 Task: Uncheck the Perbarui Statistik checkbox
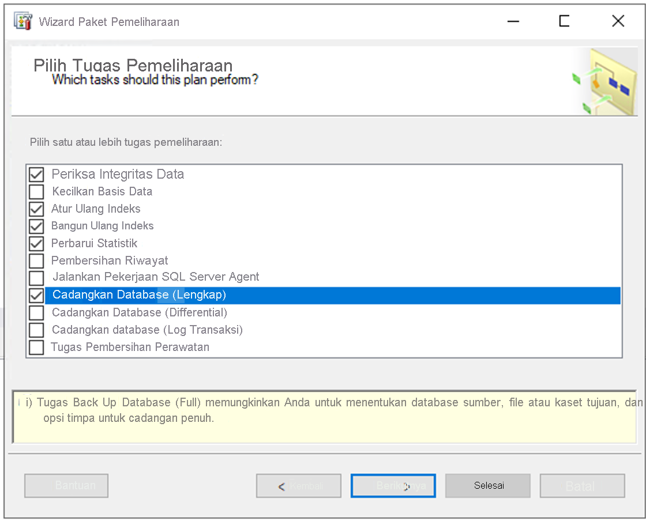(36, 244)
